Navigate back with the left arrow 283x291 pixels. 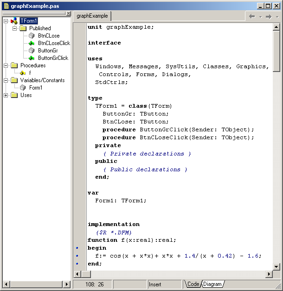pos(252,17)
